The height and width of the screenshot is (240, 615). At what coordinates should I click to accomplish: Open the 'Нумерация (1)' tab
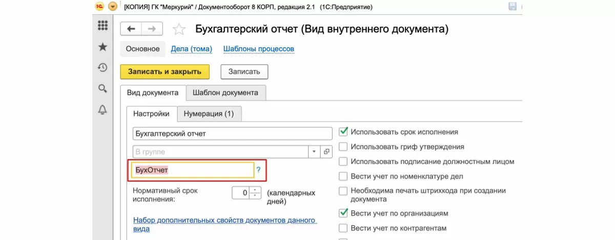(209, 113)
